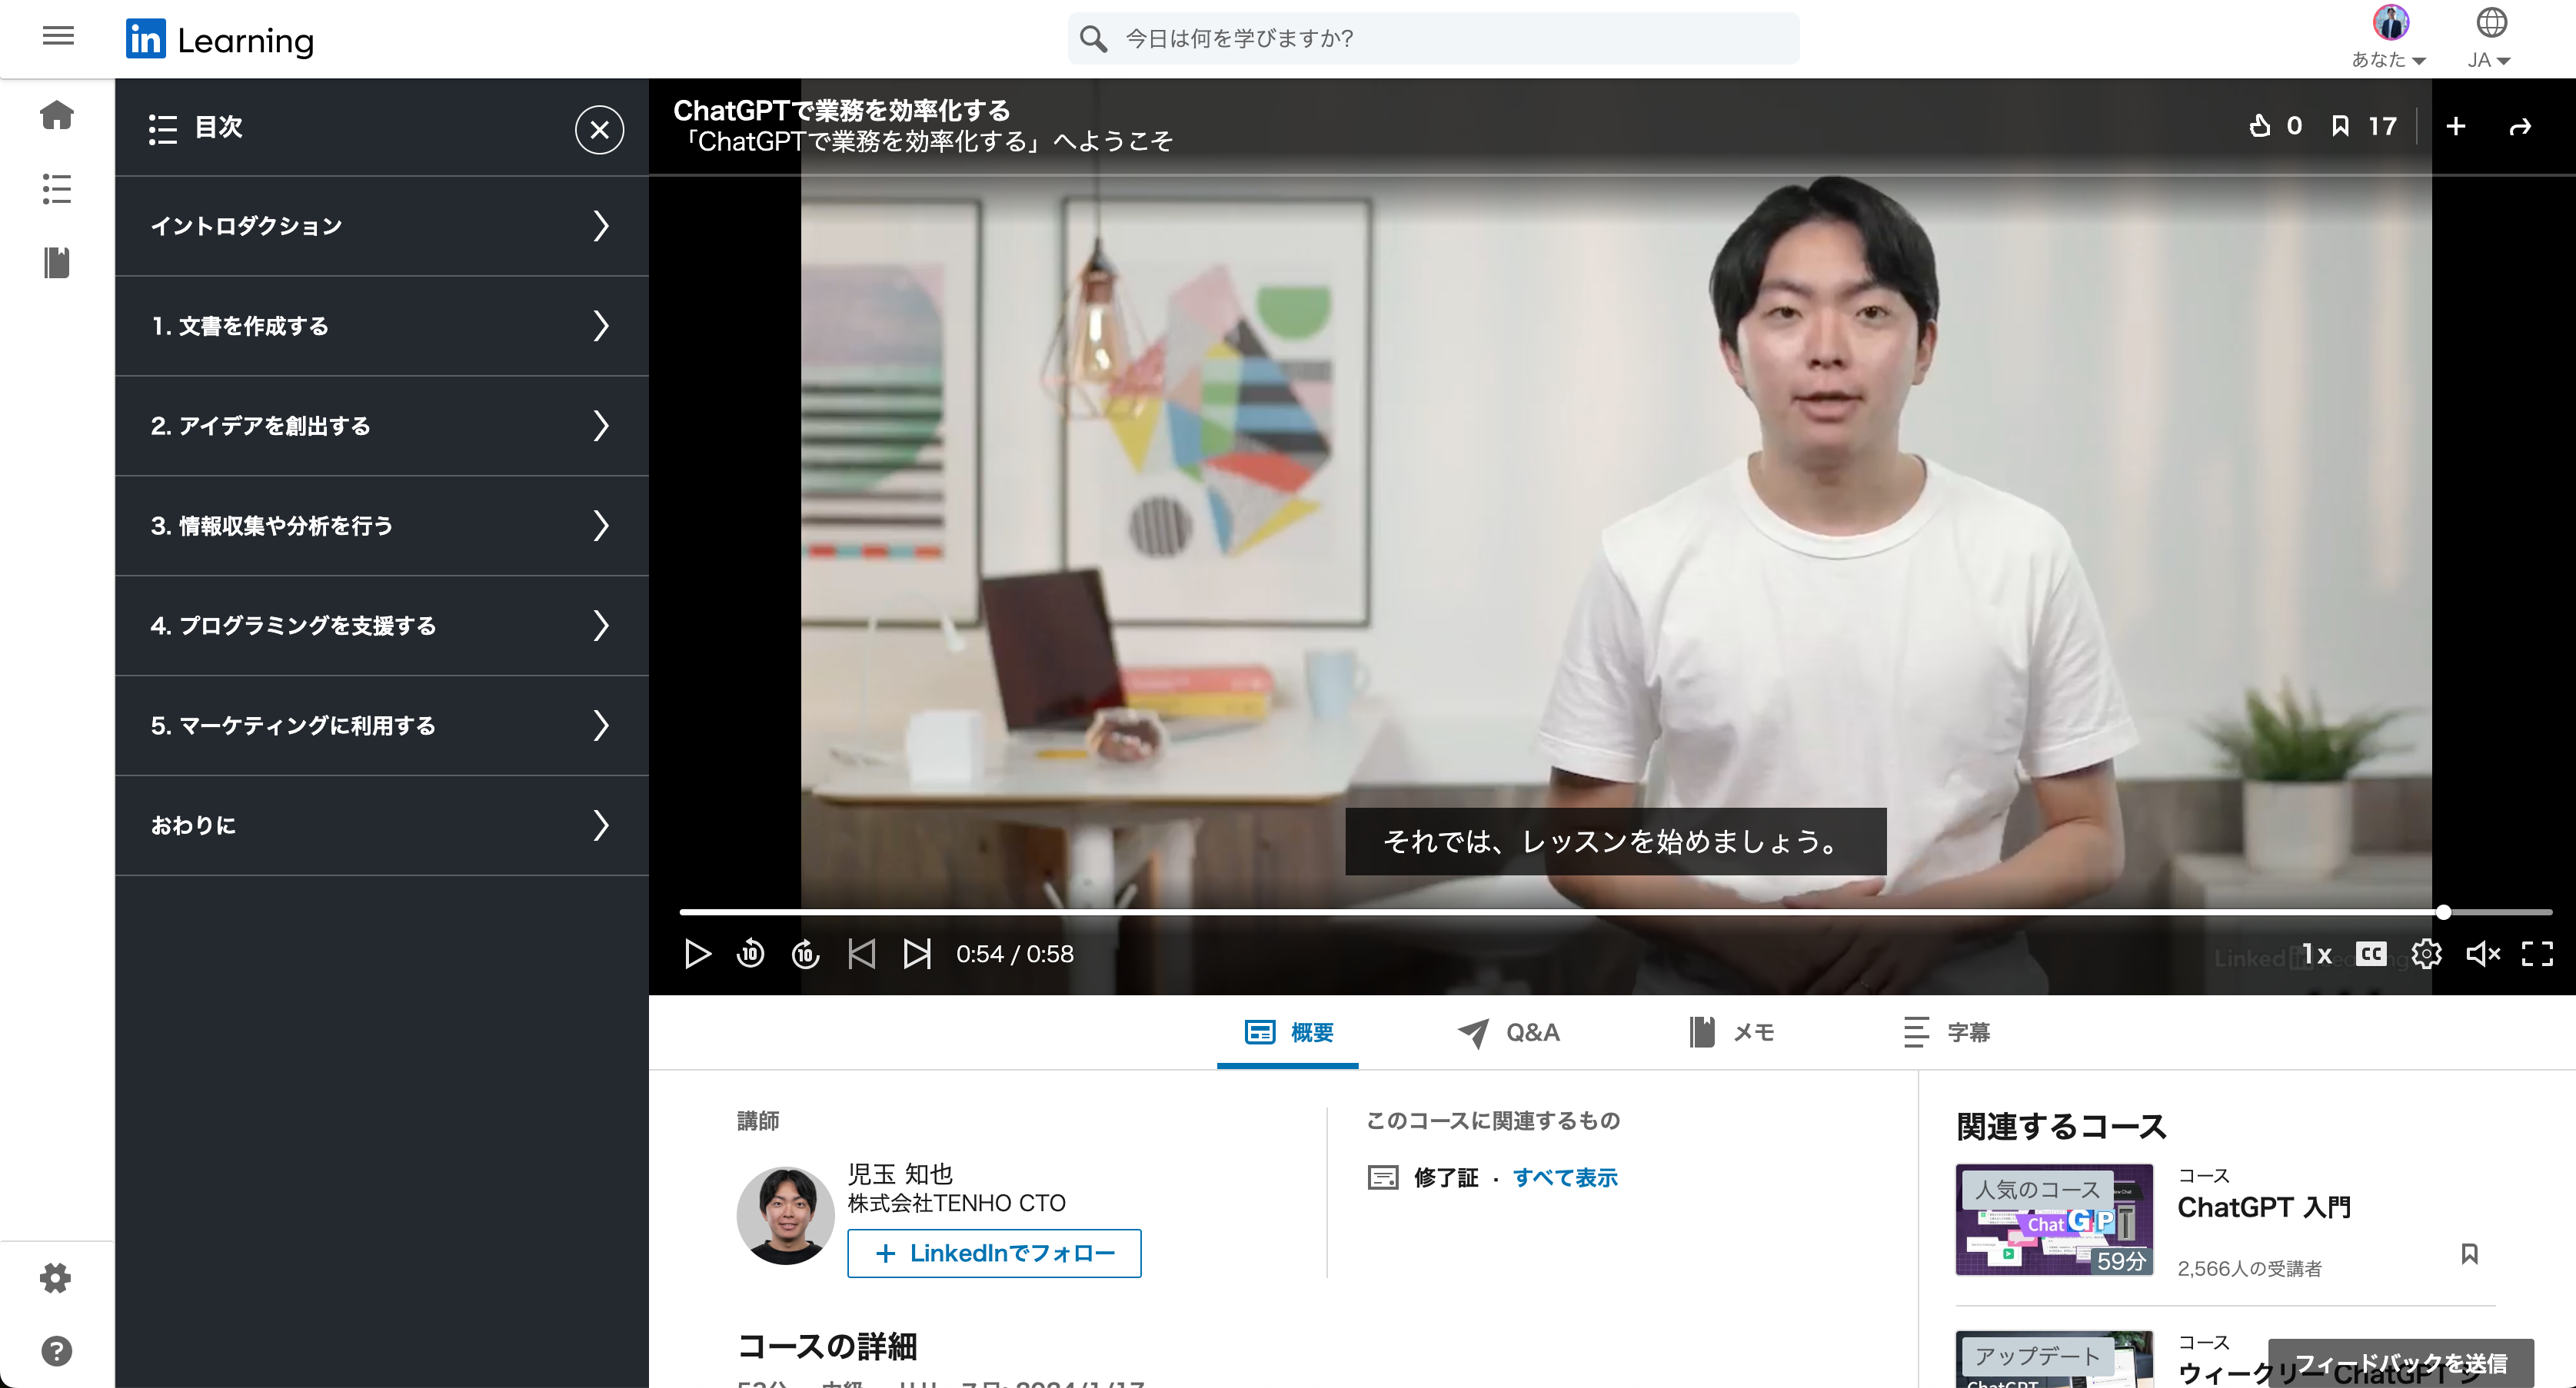This screenshot has width=2576, height=1388.
Task: Open the home icon in sidebar
Action: point(57,115)
